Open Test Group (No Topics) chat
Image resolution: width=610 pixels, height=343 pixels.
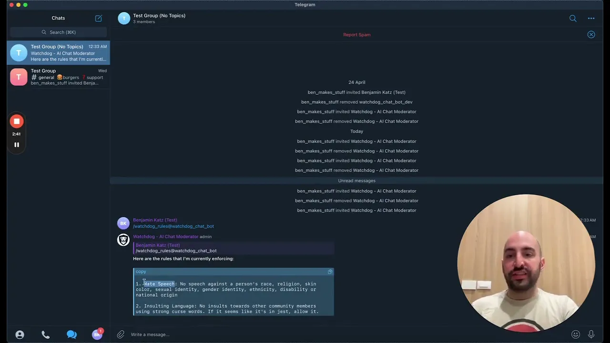click(x=59, y=53)
